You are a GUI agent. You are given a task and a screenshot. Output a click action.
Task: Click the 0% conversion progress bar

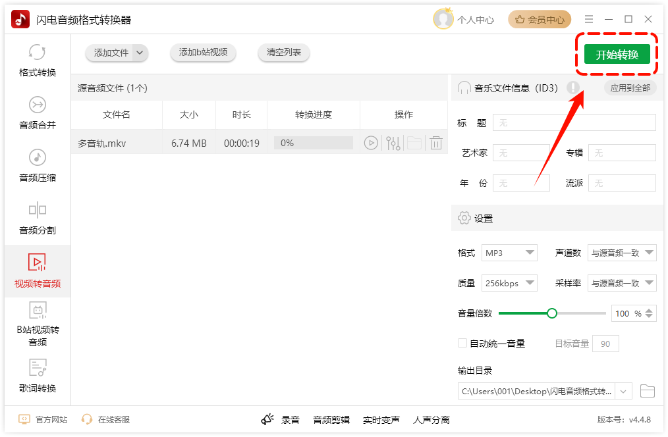(x=314, y=143)
